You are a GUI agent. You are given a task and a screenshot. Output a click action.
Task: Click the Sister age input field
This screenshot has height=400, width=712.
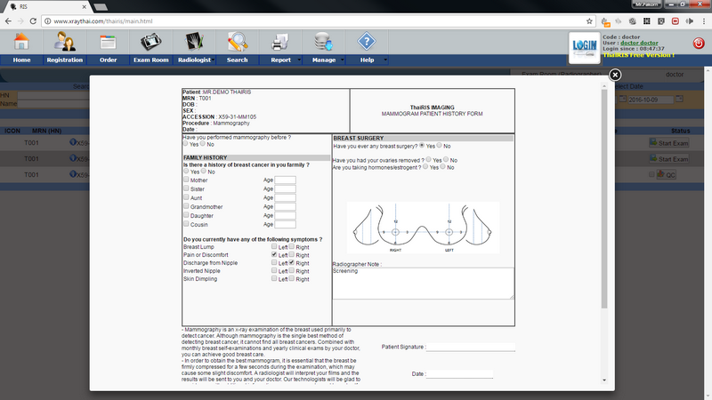(285, 189)
